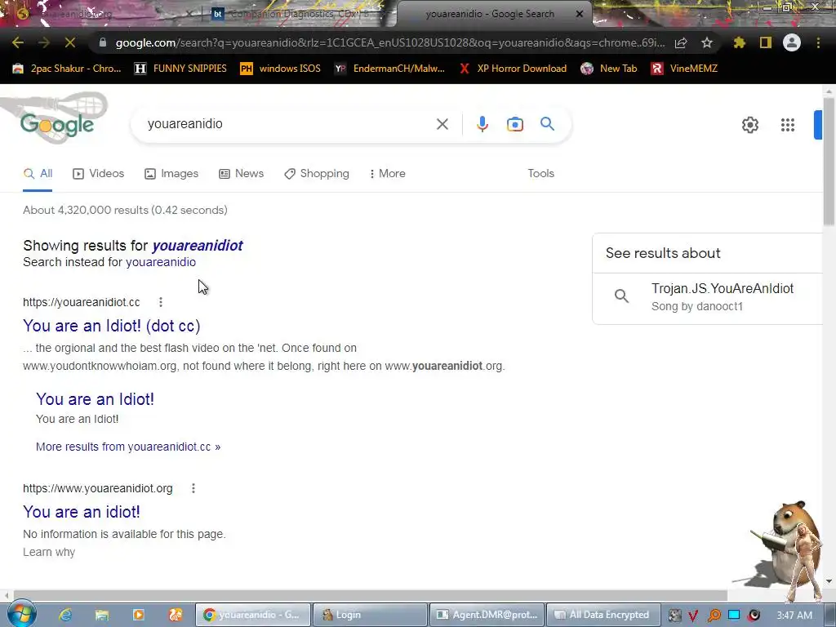Select the All results tab
The image size is (836, 627).
click(38, 174)
